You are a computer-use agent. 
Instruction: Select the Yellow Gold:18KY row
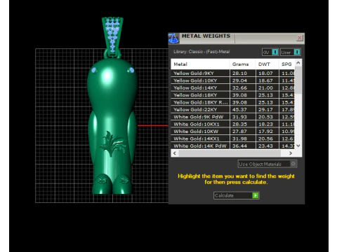tap(232, 95)
